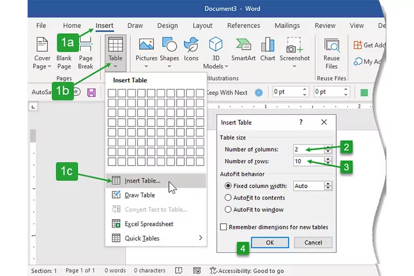Screen dimensions: 414x276
Task: Click the blue circle icon beside Keep With Next
Action: tap(259, 92)
